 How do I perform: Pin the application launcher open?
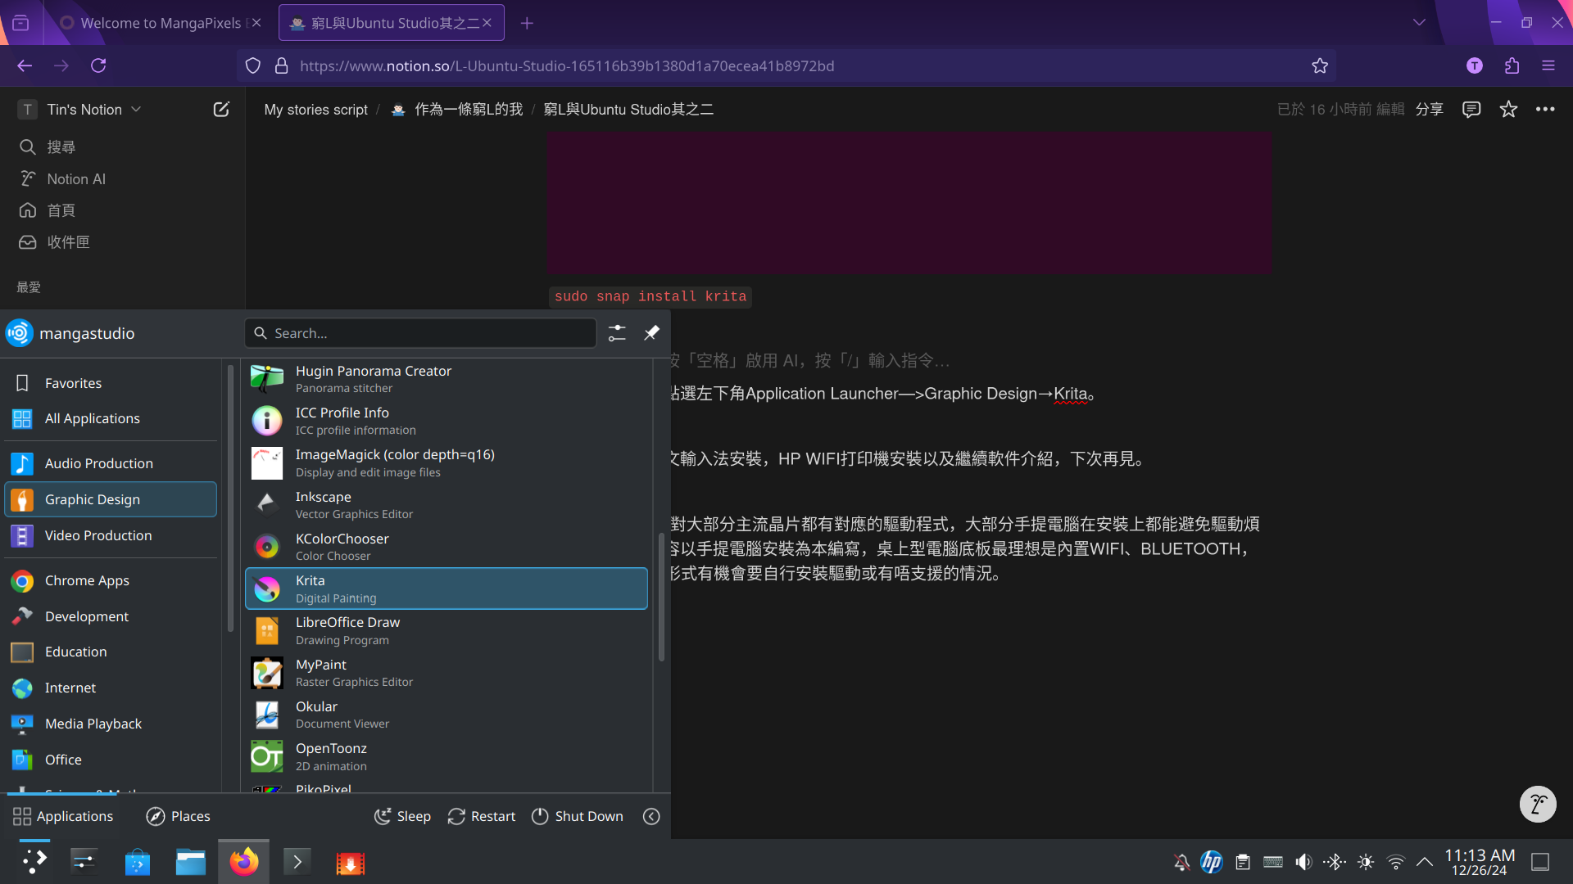[x=651, y=333]
